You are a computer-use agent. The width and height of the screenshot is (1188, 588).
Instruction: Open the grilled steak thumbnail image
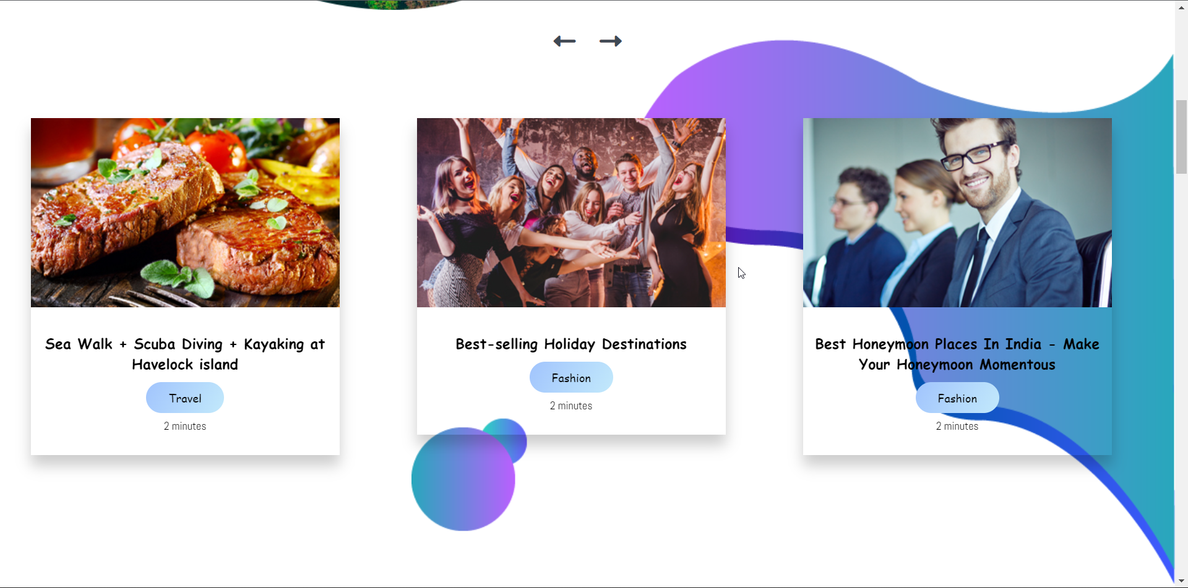point(185,213)
